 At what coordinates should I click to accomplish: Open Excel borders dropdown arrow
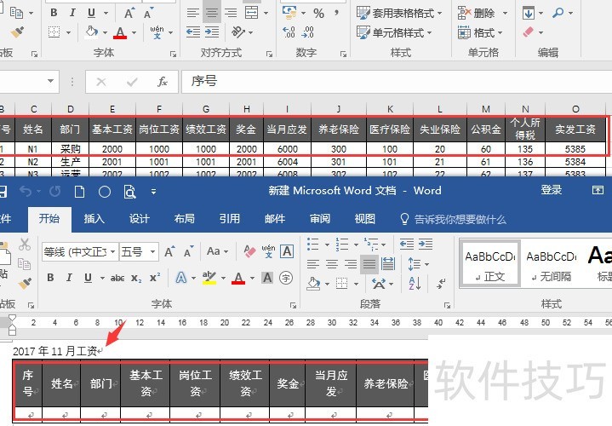point(68,32)
